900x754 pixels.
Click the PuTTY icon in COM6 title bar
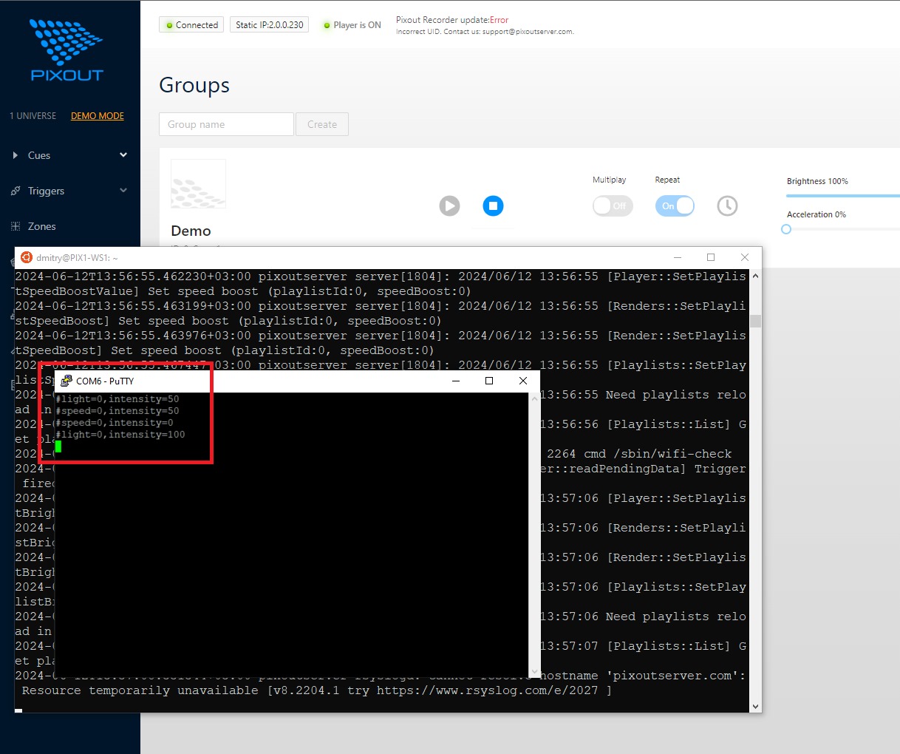point(67,381)
